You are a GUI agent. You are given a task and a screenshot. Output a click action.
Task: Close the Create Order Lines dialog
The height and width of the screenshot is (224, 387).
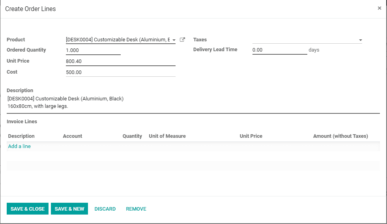380,8
